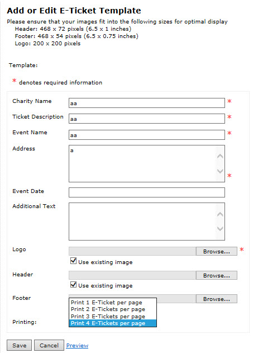Click the Logo Browse button
The image size is (258, 353).
217,251
